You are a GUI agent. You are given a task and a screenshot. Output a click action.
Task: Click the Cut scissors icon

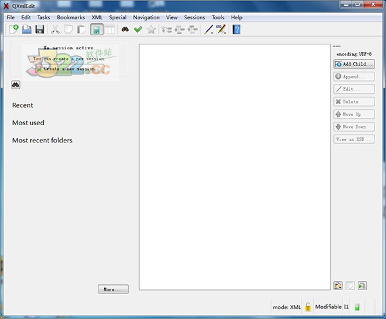55,30
